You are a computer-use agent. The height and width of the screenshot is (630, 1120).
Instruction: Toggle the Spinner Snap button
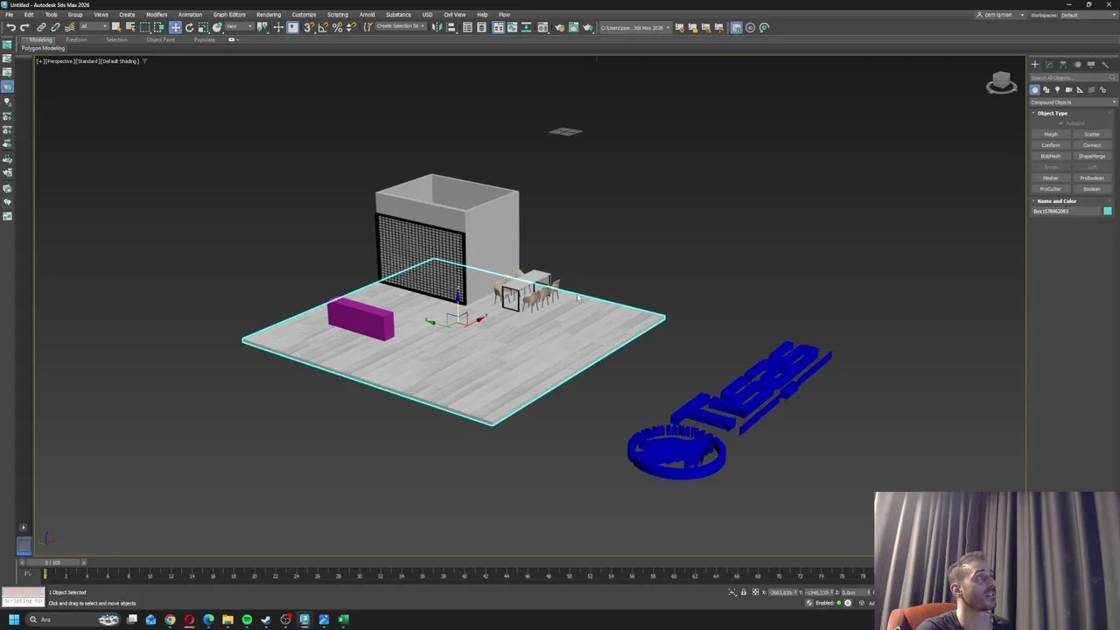coord(351,27)
